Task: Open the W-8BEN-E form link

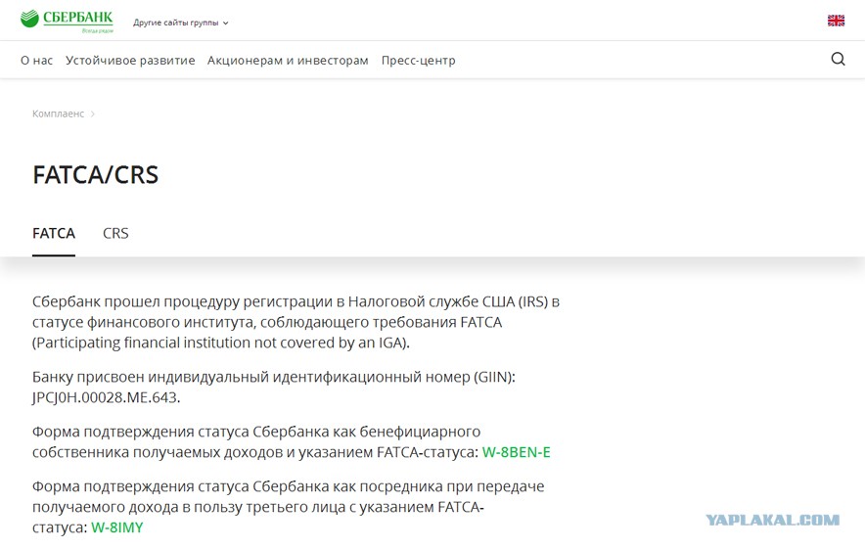Action: point(516,452)
